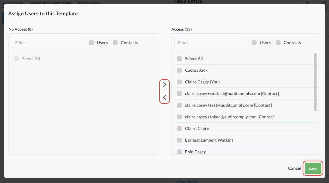Check the Claire Claire user checkbox

click(179, 129)
